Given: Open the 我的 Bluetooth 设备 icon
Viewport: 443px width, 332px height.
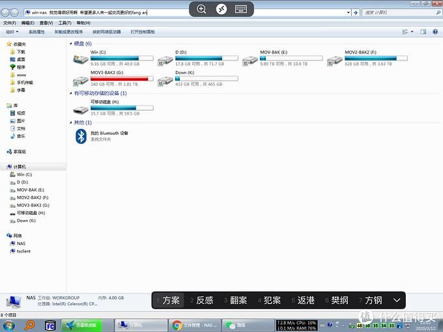Looking at the screenshot, I should tap(81, 135).
